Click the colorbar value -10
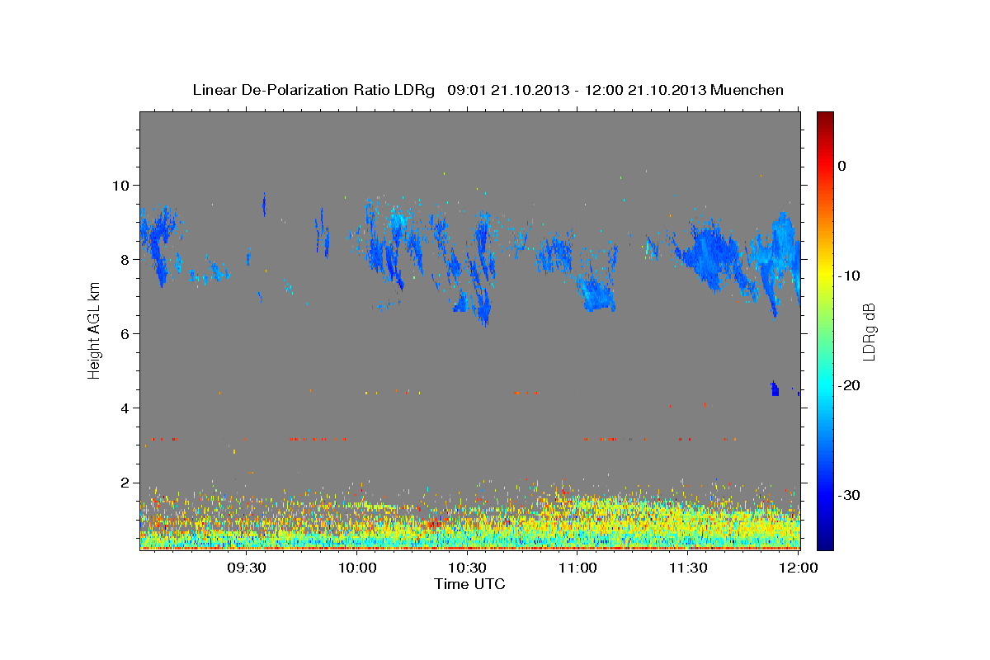Screen dimensions: 990x660 pyautogui.click(x=851, y=276)
